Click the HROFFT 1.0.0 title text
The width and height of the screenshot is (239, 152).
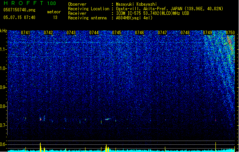[x=30, y=3]
